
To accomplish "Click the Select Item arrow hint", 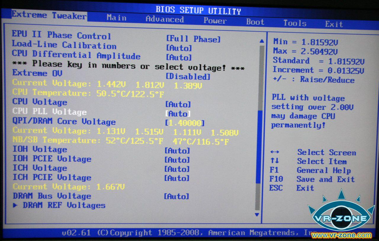I will 308,161.
